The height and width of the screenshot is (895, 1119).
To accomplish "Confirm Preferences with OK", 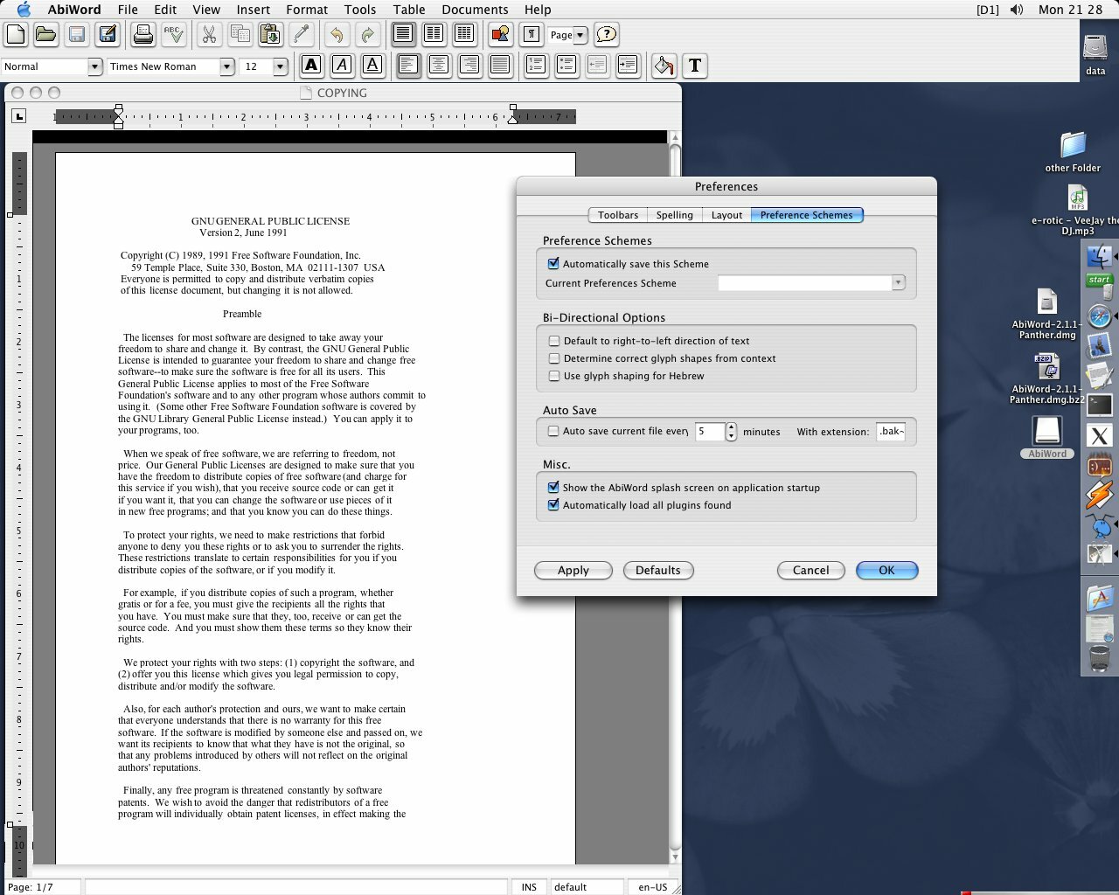I will [886, 570].
